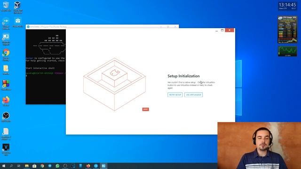Open the yellow file desktop icon
The image size is (301, 169).
6,70
